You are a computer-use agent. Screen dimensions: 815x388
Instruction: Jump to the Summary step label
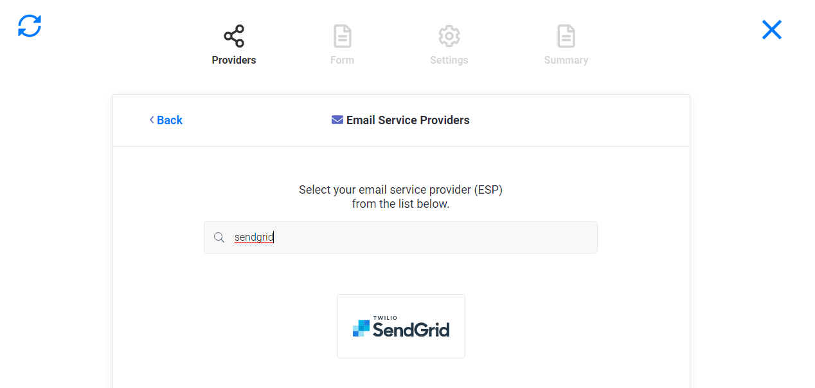[x=566, y=60]
